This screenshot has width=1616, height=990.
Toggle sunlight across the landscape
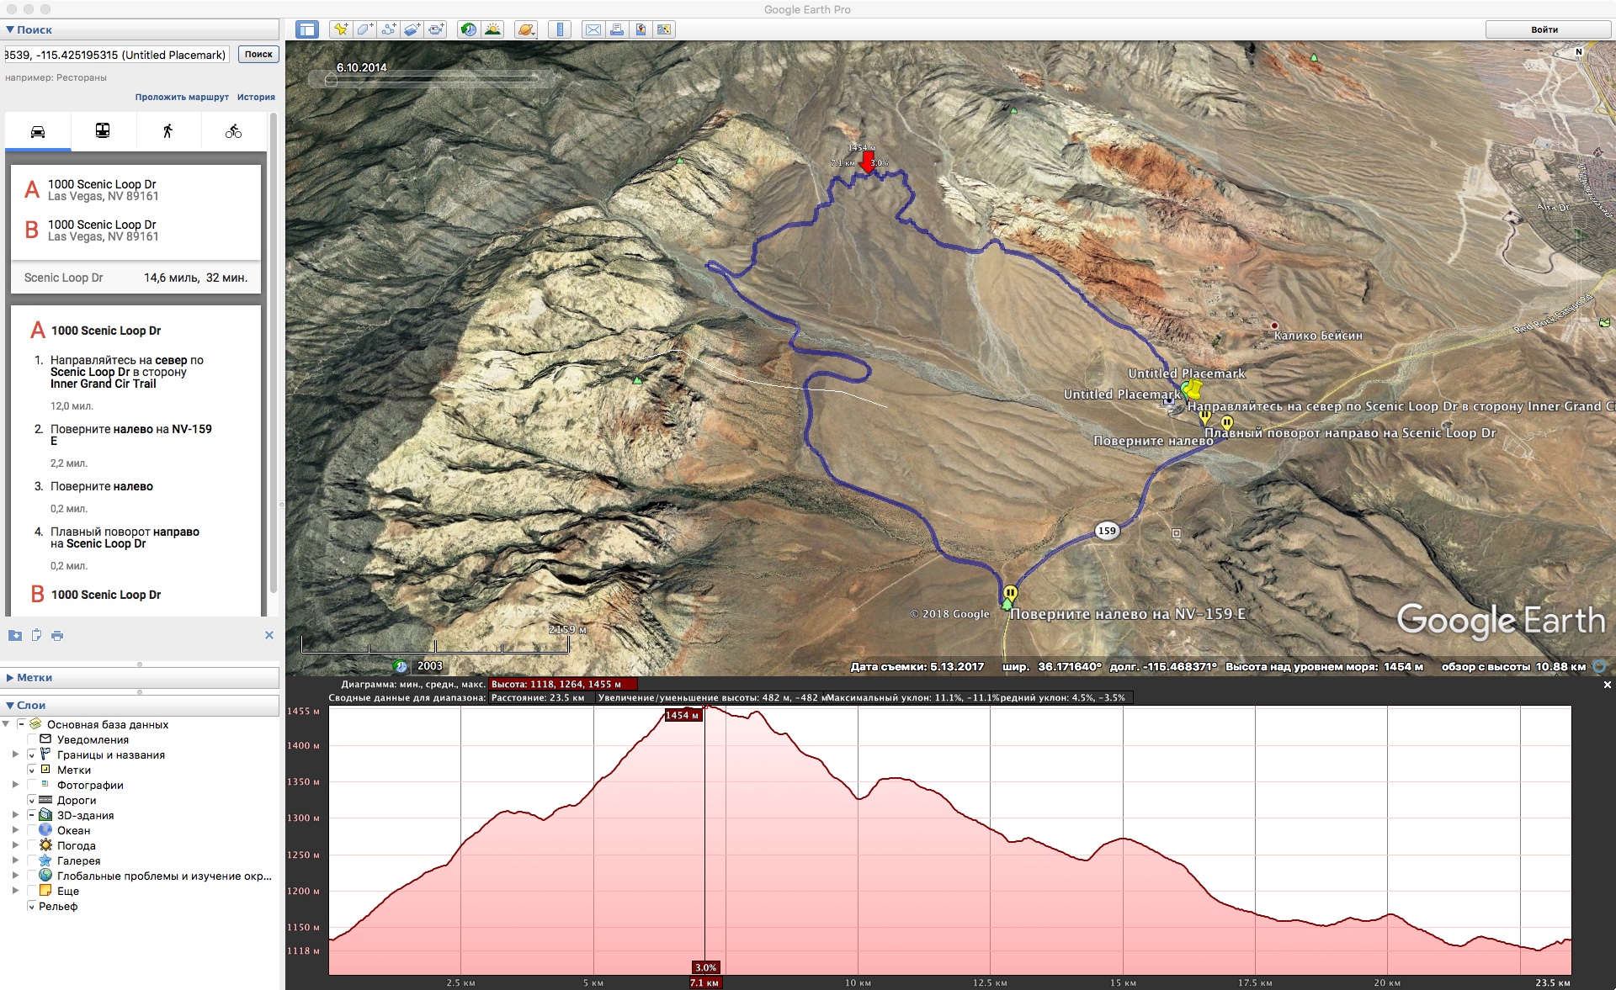(x=492, y=29)
